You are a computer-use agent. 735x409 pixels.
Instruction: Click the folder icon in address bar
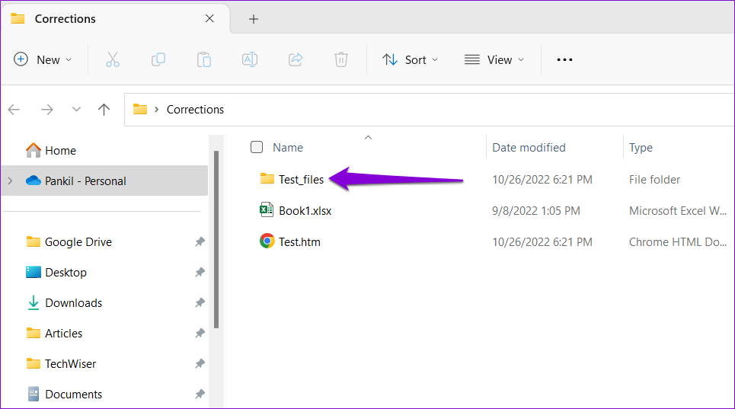click(139, 109)
